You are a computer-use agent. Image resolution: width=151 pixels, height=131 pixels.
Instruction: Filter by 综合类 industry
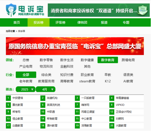click(x=46, y=75)
